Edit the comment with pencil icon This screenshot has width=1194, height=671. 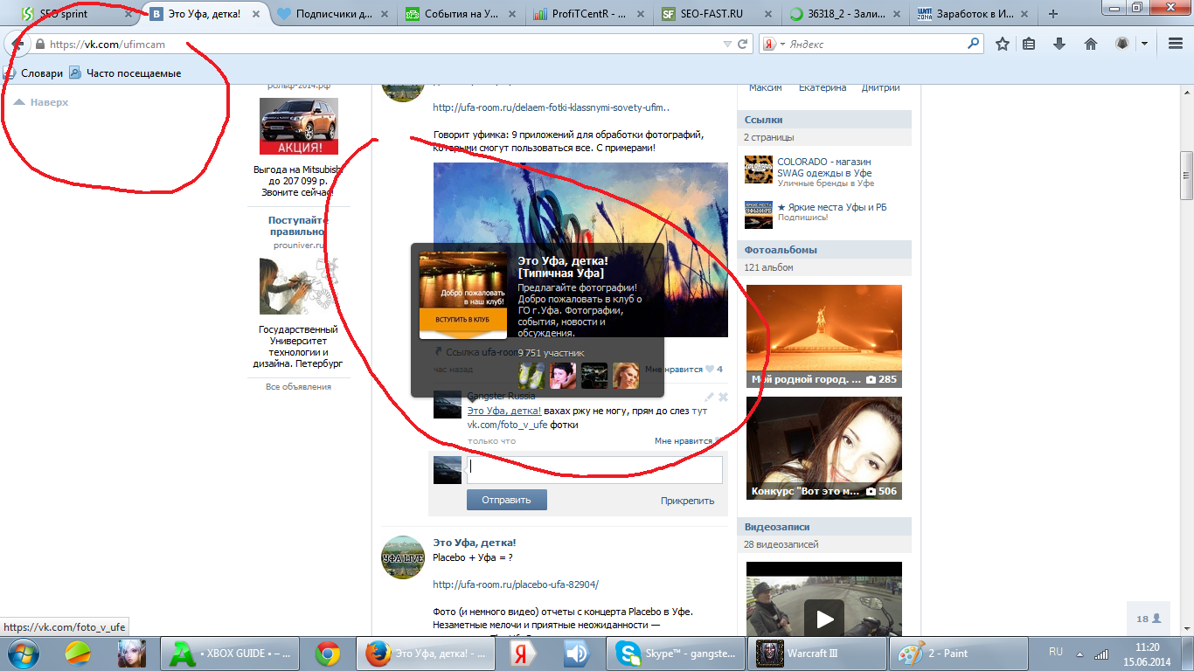tap(710, 397)
